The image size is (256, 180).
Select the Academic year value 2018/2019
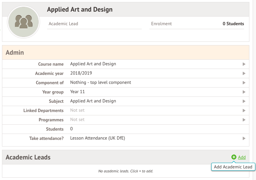[x=81, y=73]
